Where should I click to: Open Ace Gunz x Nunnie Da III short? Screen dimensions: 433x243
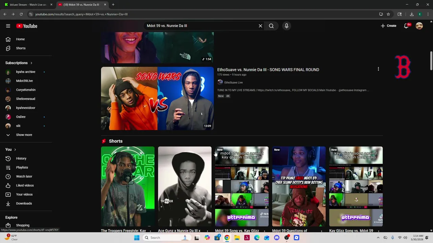click(x=185, y=186)
